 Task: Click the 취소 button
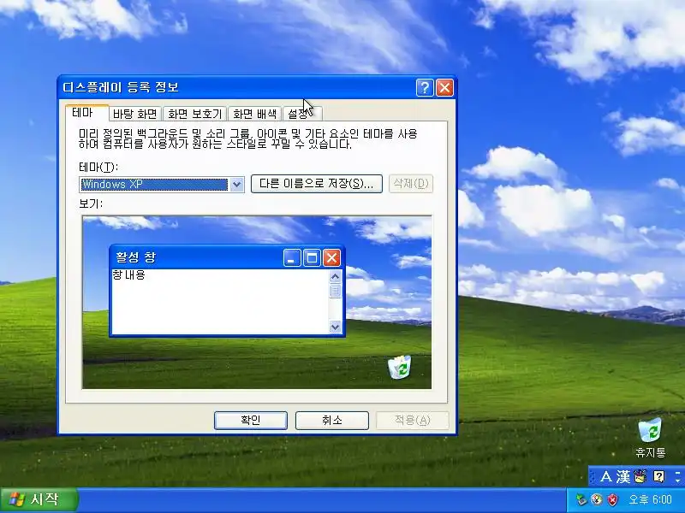pyautogui.click(x=332, y=420)
